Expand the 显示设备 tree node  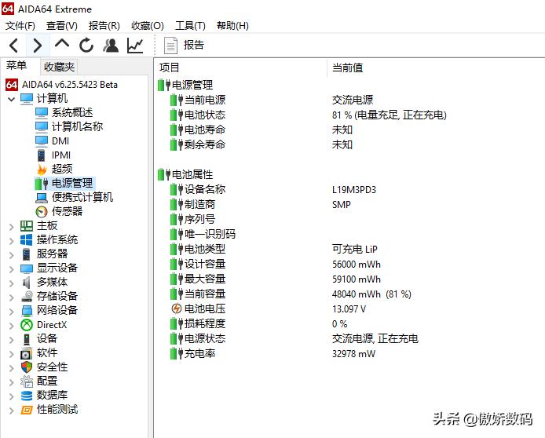pos(12,269)
